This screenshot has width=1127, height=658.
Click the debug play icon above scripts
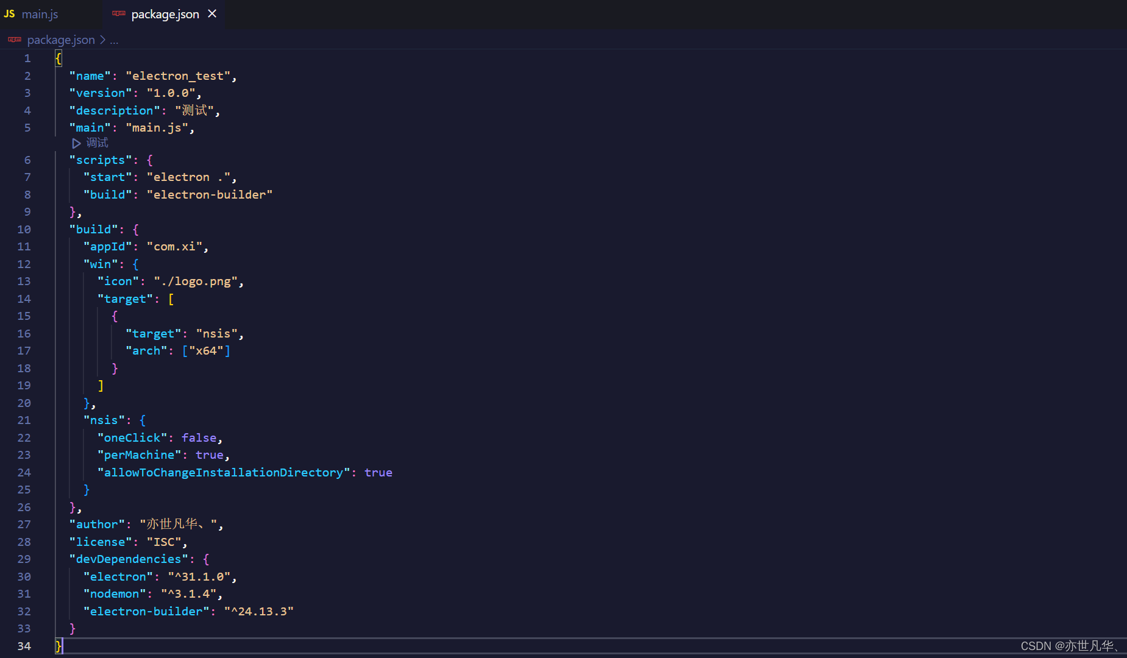click(76, 143)
